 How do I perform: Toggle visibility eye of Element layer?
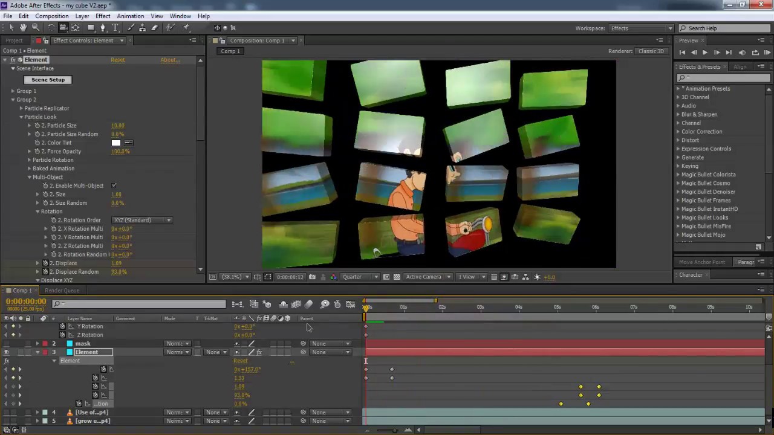pos(6,352)
